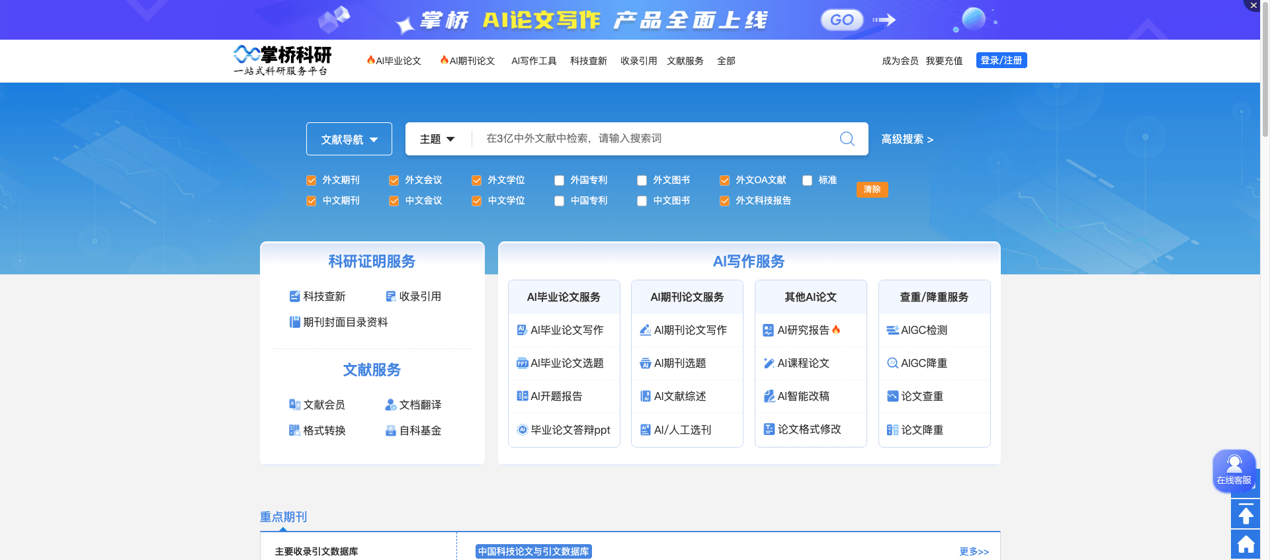Image resolution: width=1270 pixels, height=560 pixels.
Task: Uncheck the 外文科技报告 checkbox
Action: point(724,201)
